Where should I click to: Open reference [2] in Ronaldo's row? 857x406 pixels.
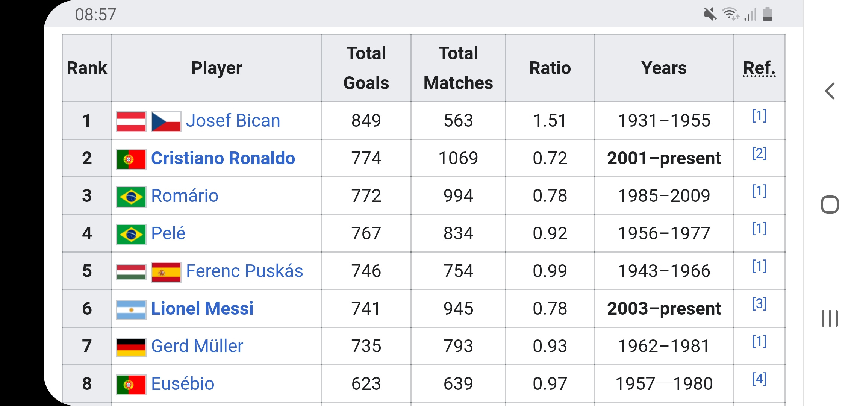[759, 153]
